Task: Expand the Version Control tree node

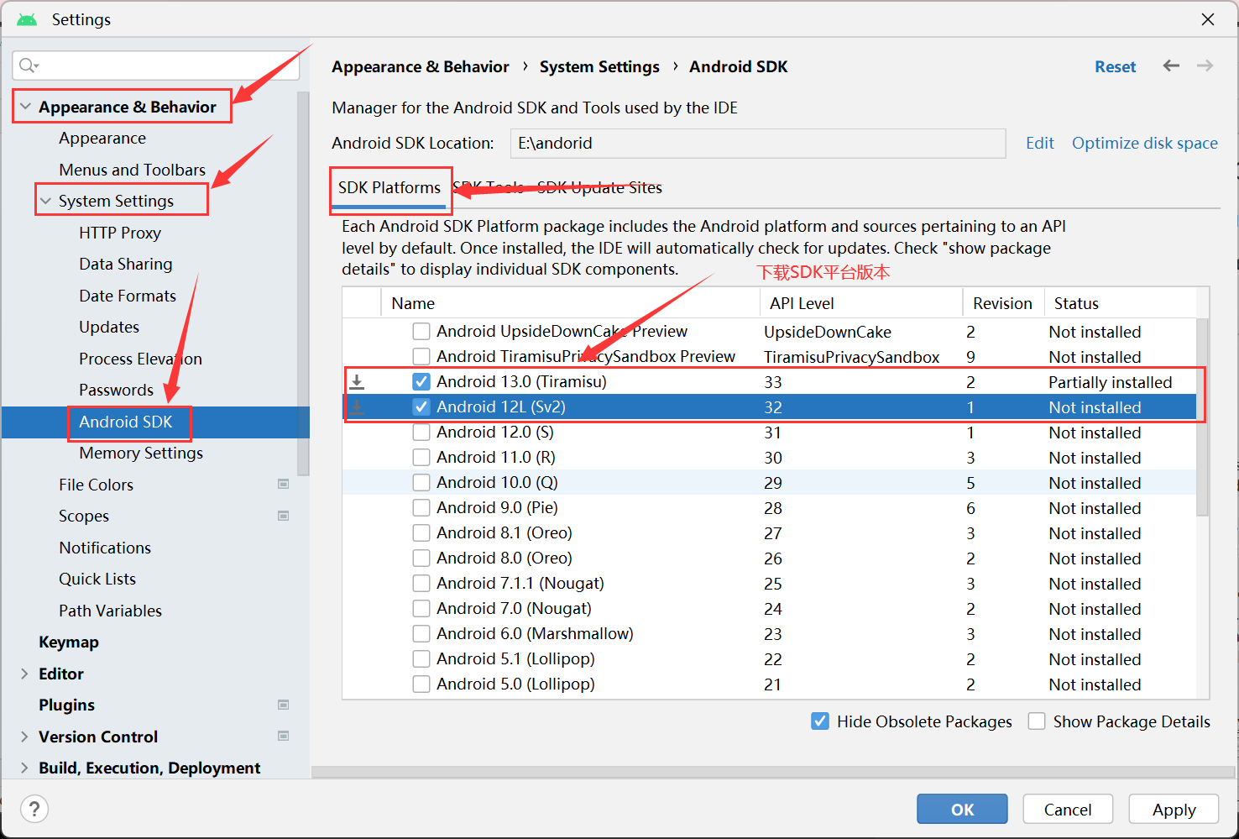Action: tap(24, 737)
